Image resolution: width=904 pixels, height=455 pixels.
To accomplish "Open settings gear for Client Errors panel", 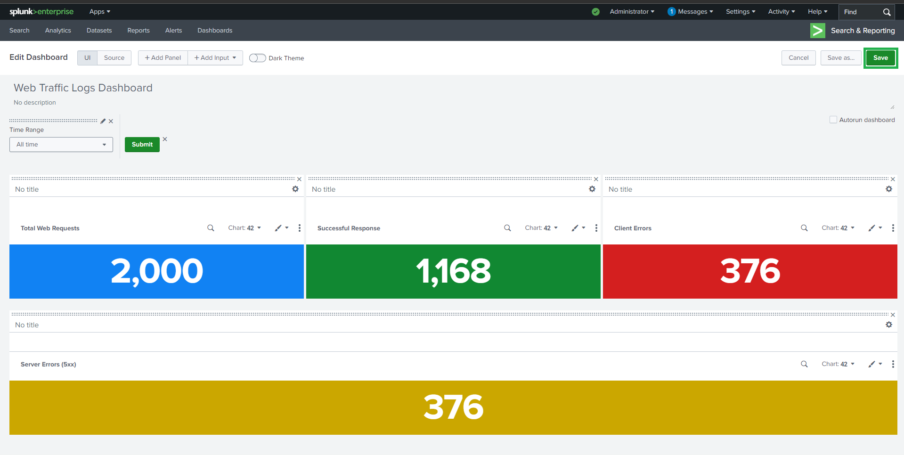I will coord(889,189).
